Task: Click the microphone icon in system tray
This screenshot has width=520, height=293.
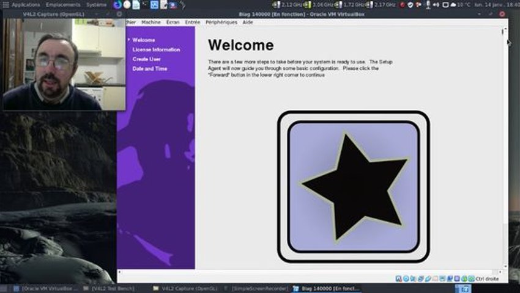Action: click(428, 4)
